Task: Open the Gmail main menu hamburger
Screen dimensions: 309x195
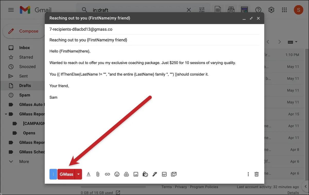Action: 11,10
